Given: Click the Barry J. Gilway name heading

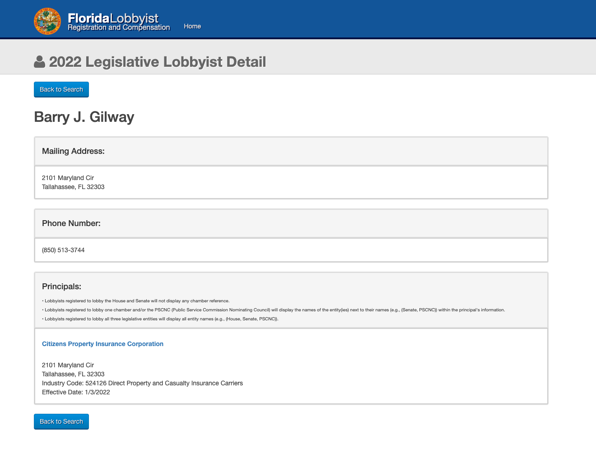Looking at the screenshot, I should [x=84, y=117].
